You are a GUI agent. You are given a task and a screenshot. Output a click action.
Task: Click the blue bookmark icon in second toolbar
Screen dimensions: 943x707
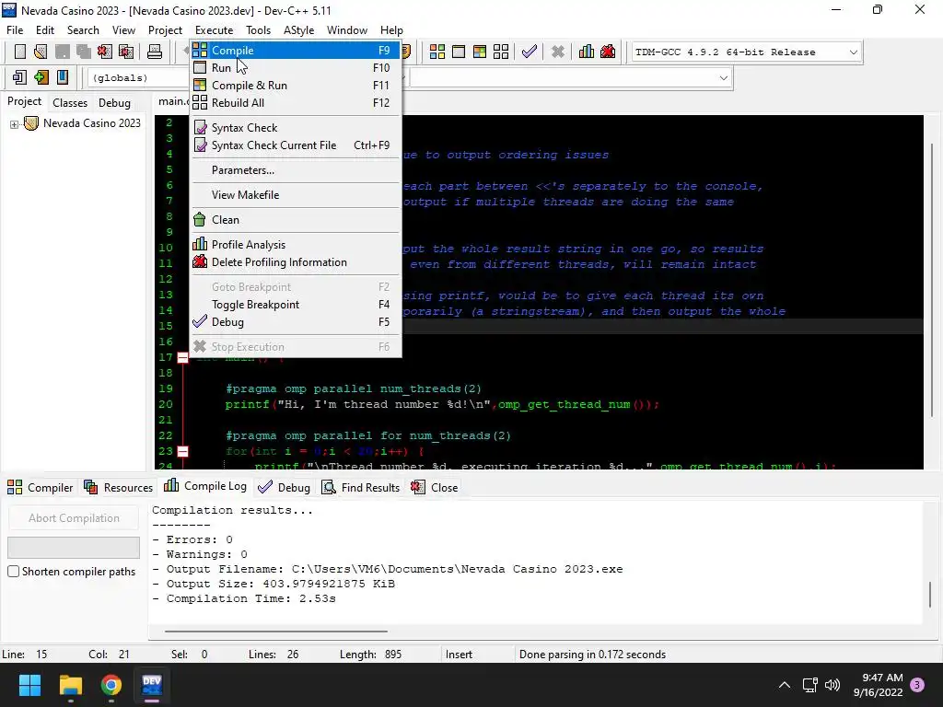tap(63, 77)
